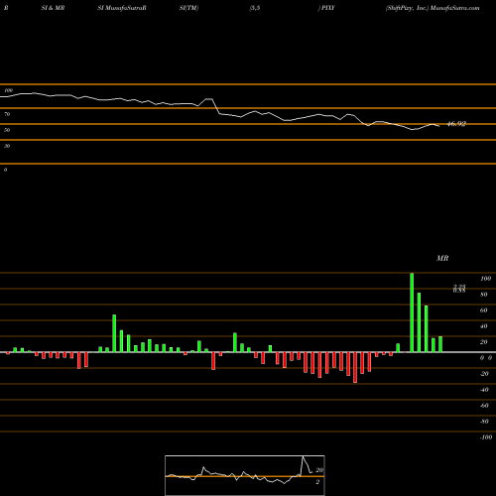Click the 'SI MunafaSutraR' header label
Screen dimensions: 496x496
click(122, 8)
